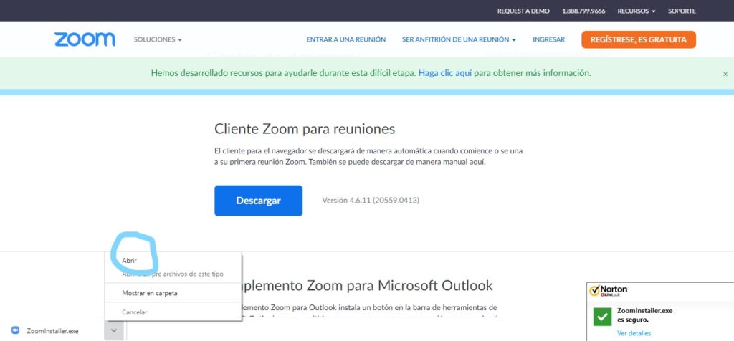Dismiss the green banner with X
Image resolution: width=734 pixels, height=341 pixels.
[725, 74]
